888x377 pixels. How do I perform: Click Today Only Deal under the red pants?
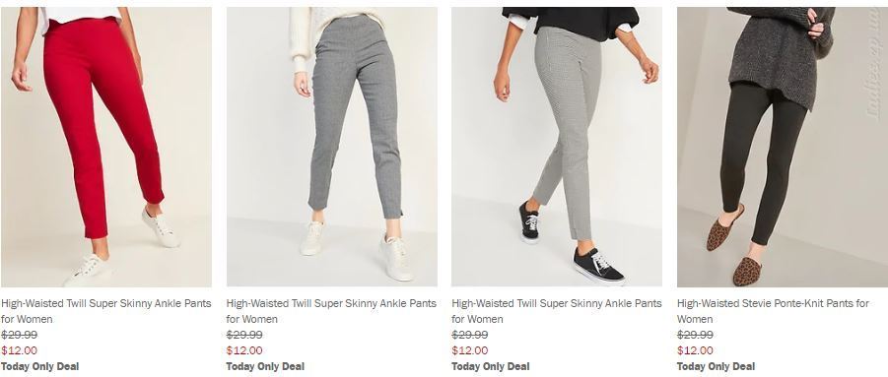tap(39, 366)
